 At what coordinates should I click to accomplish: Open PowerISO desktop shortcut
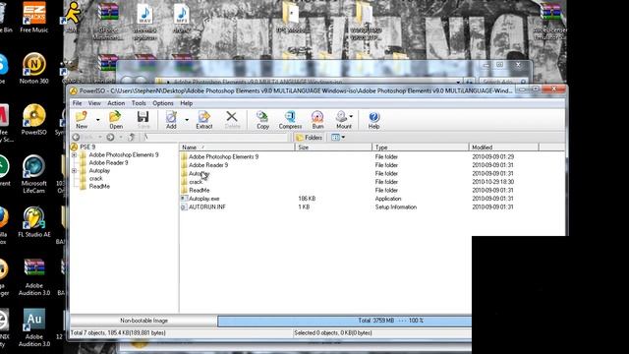(x=33, y=120)
